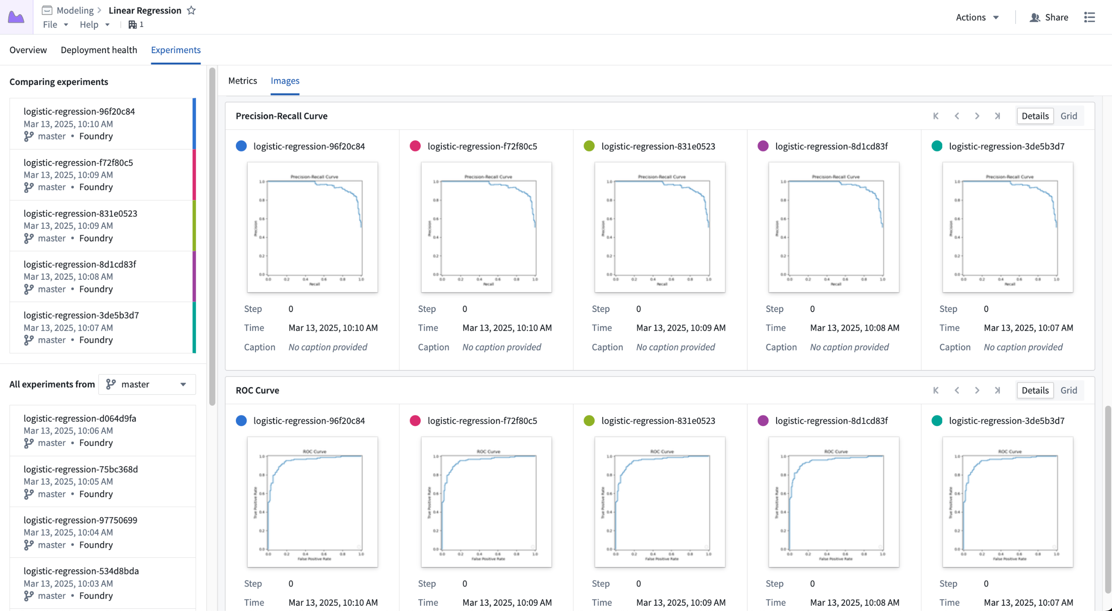Screen dimensions: 1112x611
Task: Click branch icon of logistic-regression-d064d9fa
Action: click(x=29, y=443)
